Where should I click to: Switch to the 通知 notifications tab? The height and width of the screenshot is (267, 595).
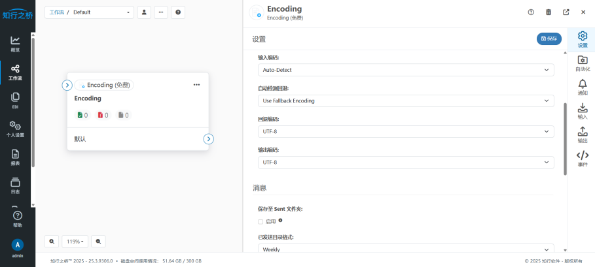(x=582, y=87)
